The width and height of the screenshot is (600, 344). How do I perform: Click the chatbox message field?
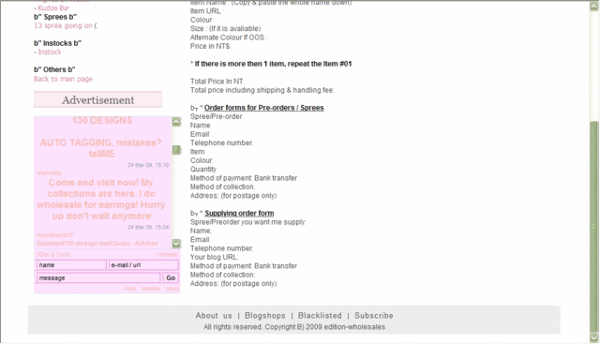click(x=98, y=278)
